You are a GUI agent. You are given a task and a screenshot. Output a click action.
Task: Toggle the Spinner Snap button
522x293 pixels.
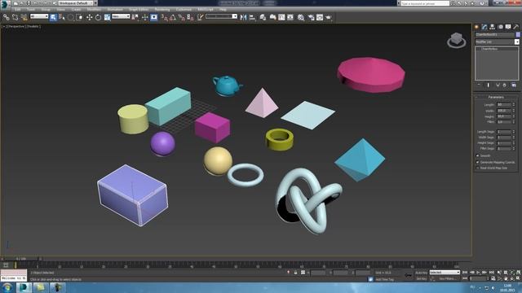point(190,17)
